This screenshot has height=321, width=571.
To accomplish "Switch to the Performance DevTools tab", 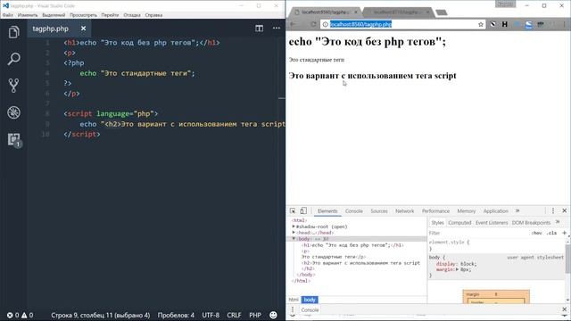I will point(435,211).
